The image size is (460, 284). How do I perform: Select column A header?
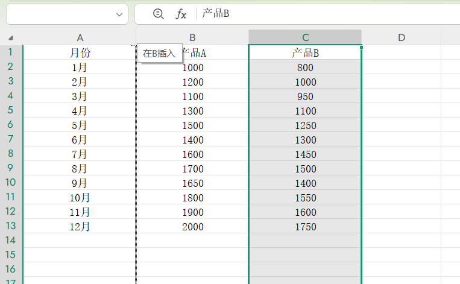coord(80,37)
